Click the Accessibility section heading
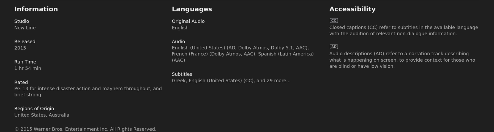Screen dimensions: 494x132 (x=352, y=9)
